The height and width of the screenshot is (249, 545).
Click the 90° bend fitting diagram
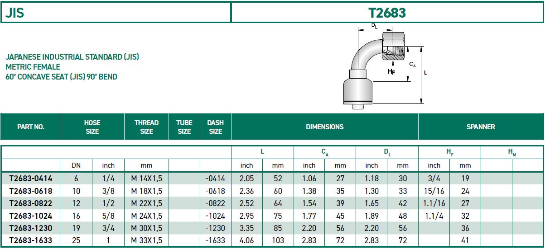385,66
